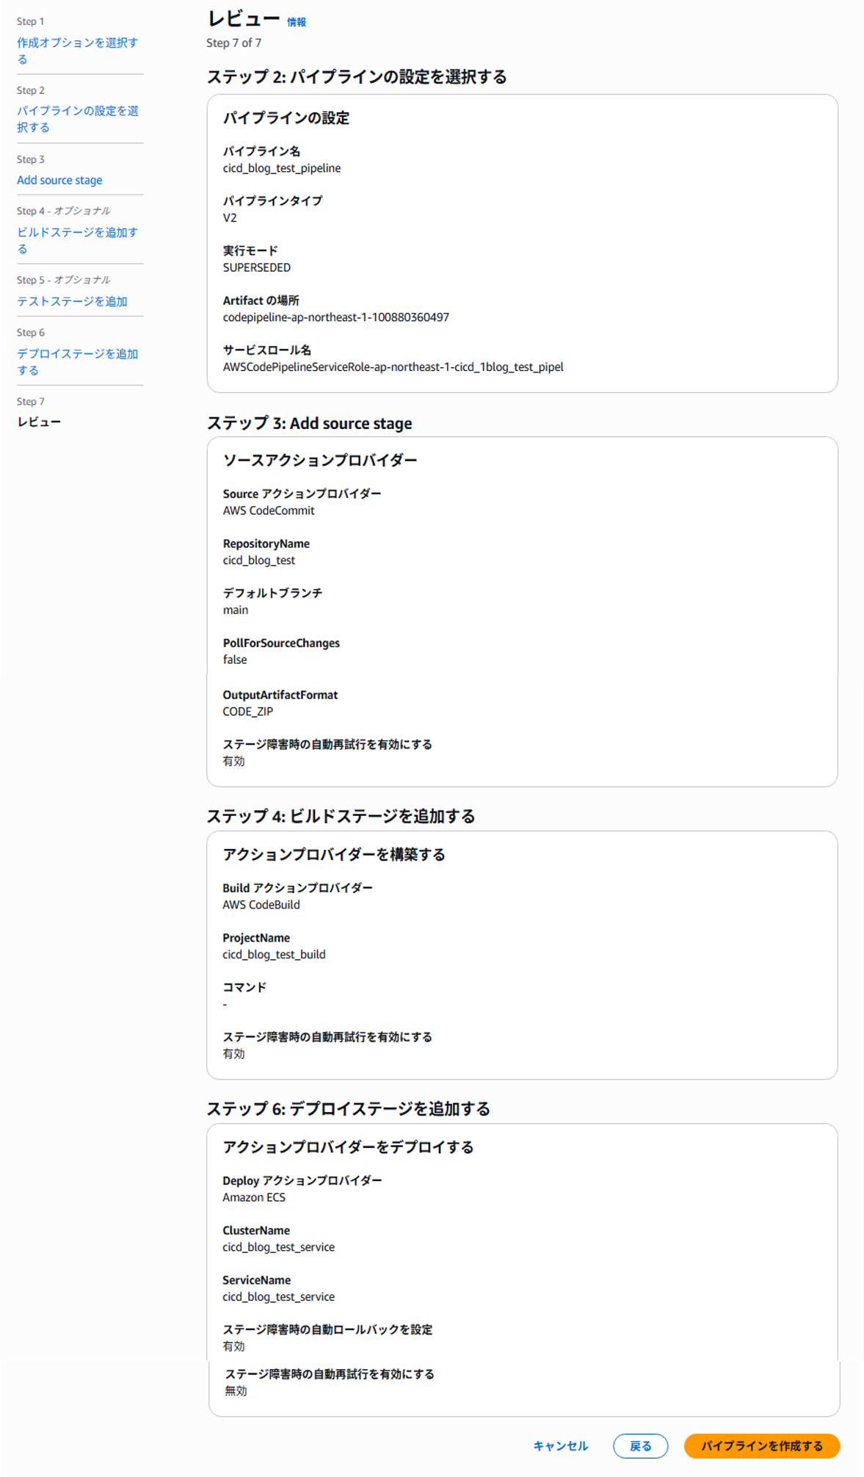Select pipeline type value V2

pyautogui.click(x=230, y=218)
